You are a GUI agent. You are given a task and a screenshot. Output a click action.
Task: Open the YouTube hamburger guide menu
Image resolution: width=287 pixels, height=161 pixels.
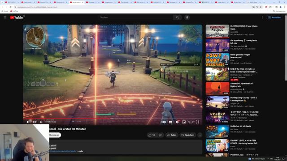5,17
